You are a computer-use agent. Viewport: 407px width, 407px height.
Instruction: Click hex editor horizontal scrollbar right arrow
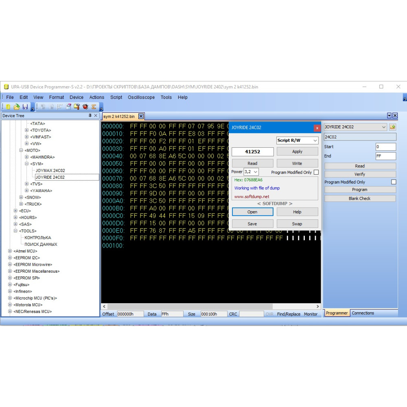[x=318, y=306]
